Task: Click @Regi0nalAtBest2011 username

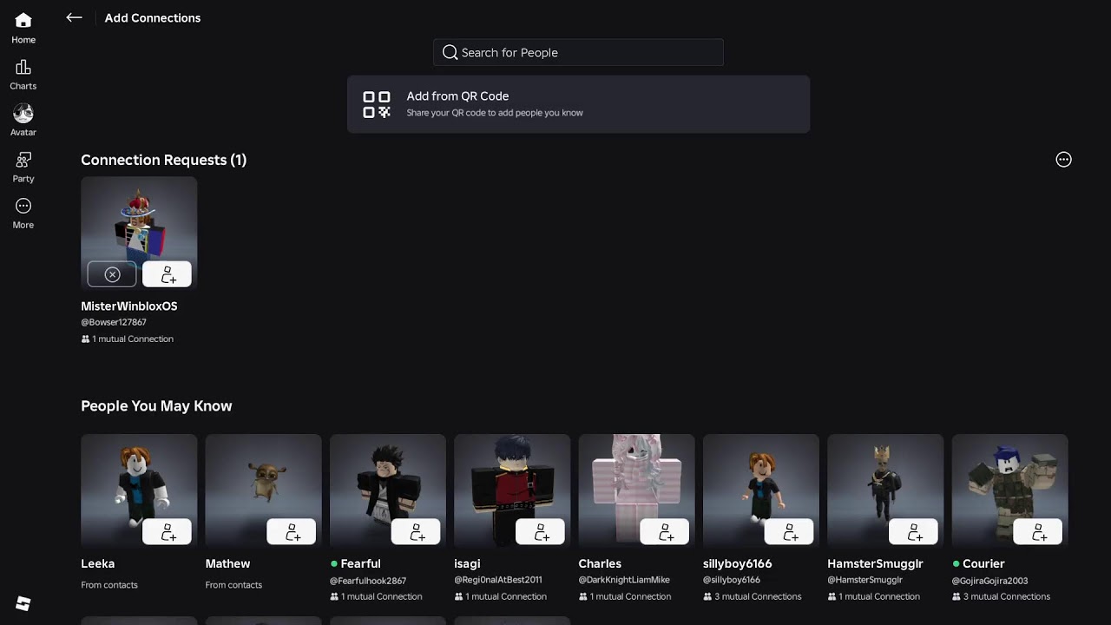Action: 498,580
